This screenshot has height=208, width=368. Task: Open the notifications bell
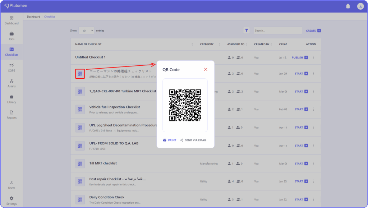coord(348,6)
